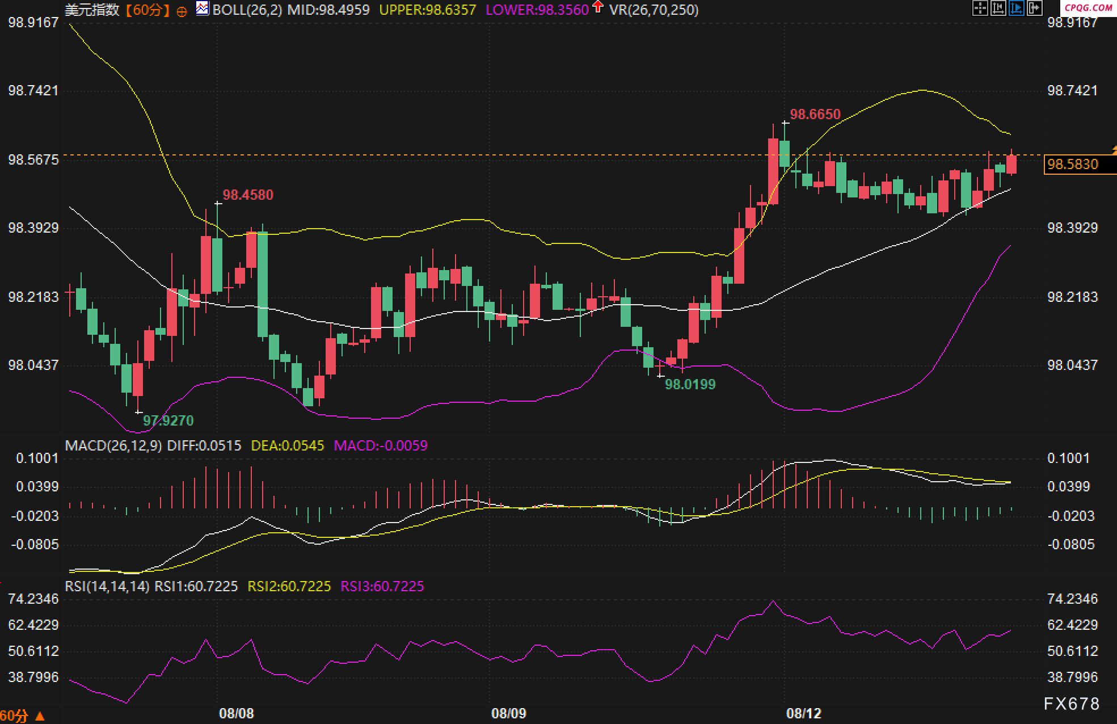The width and height of the screenshot is (1117, 724).
Task: Click the 98.6650 high price label
Action: coord(815,115)
